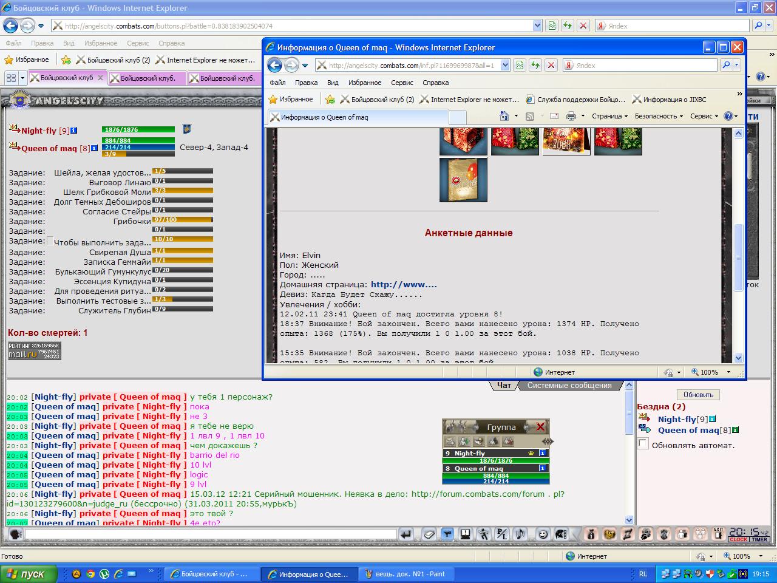Open the http://www.... homepage link
The height and width of the screenshot is (583, 777).
404,284
